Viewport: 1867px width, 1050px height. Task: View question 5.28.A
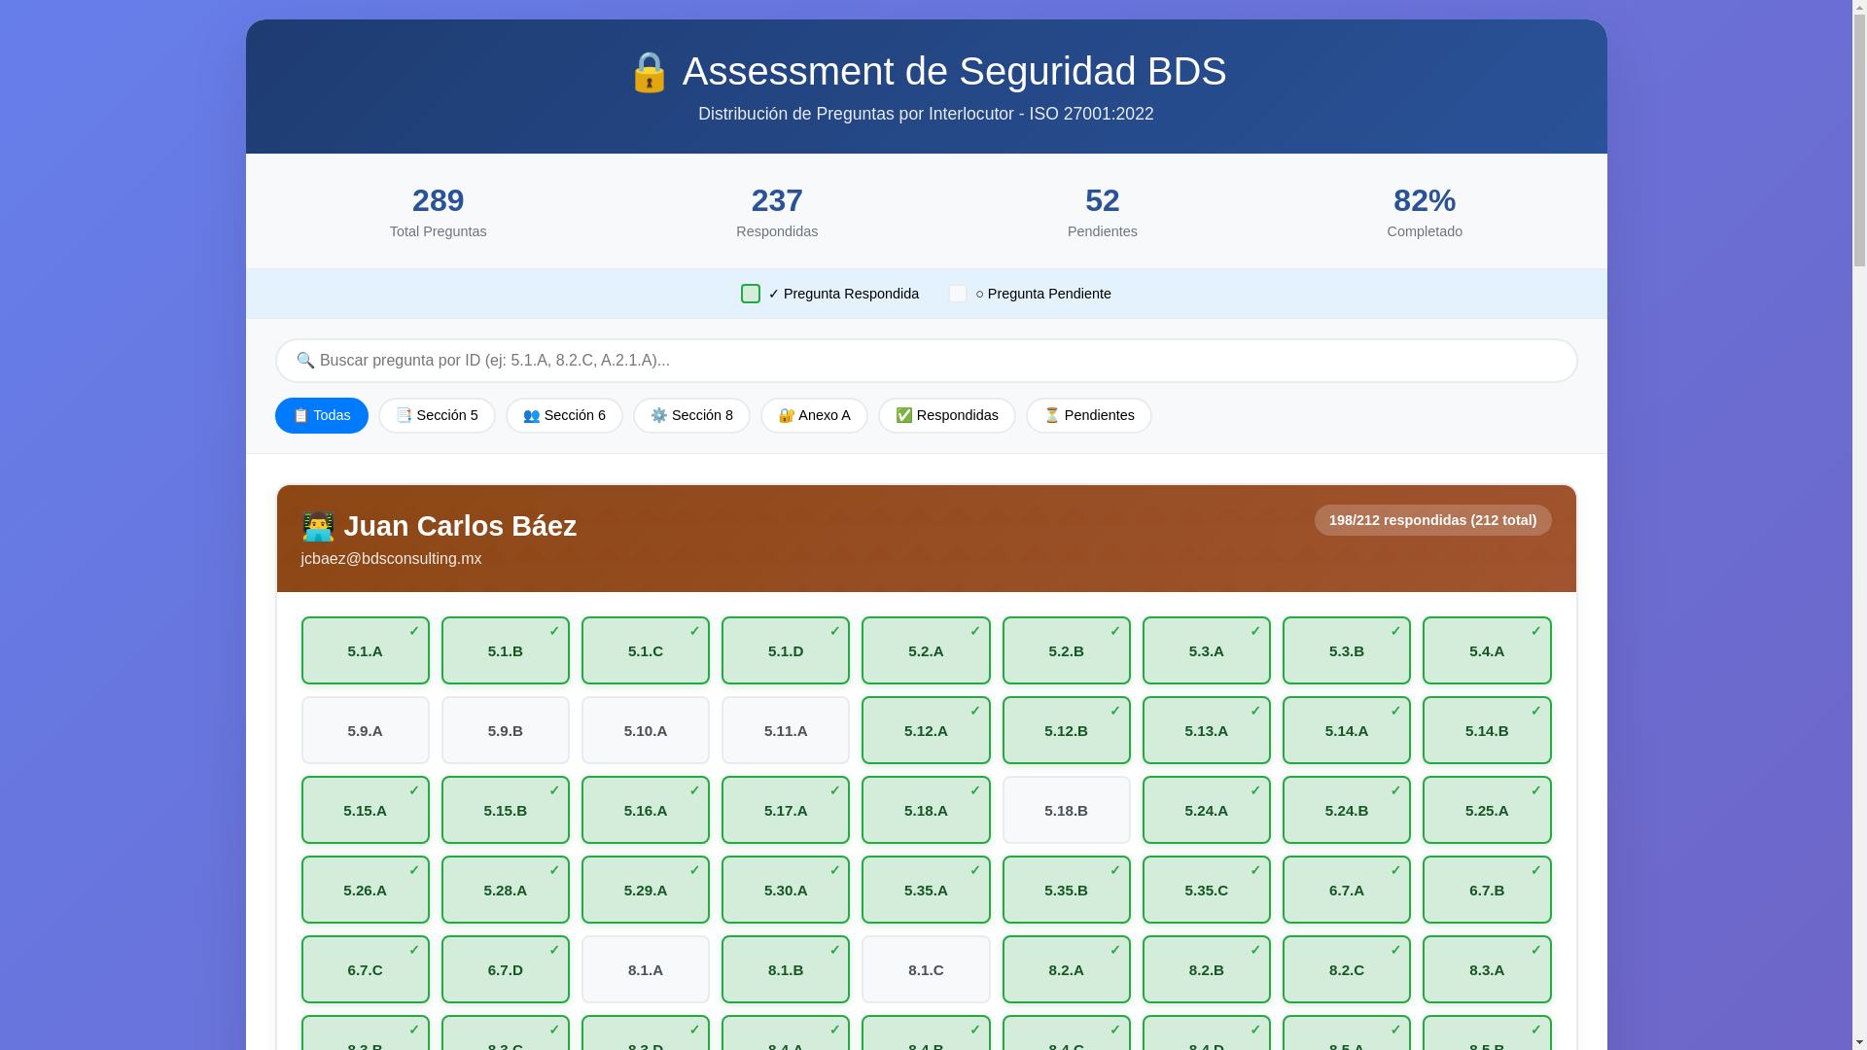tap(506, 890)
